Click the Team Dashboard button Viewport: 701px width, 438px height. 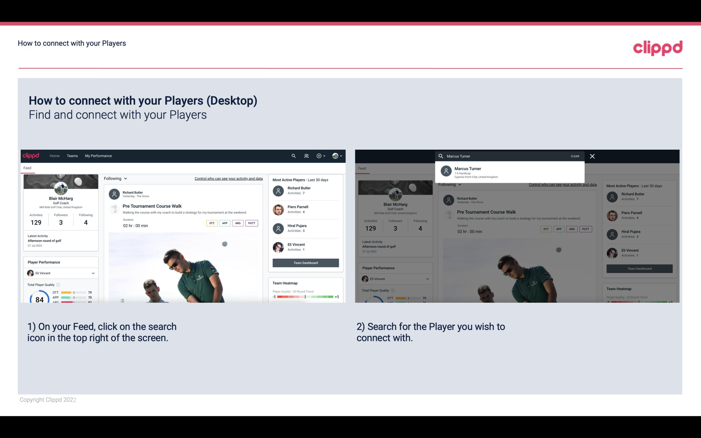305,262
